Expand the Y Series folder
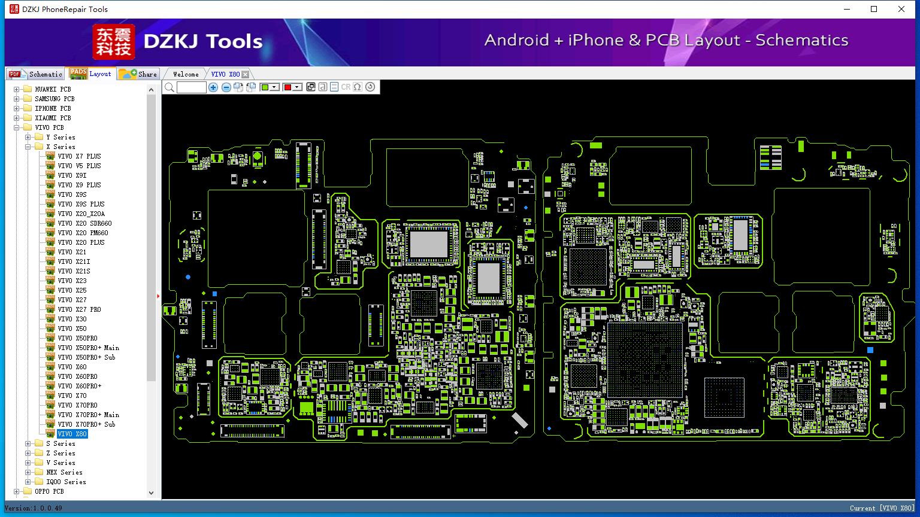This screenshot has height=517, width=920. pos(28,137)
